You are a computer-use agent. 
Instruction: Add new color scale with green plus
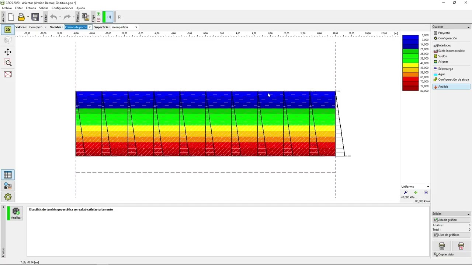click(416, 192)
